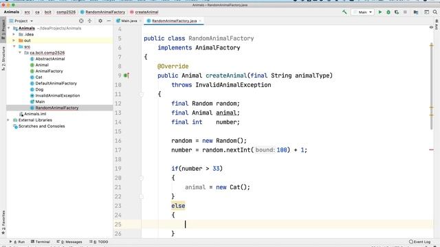Close the RandomAnimalFactory.java tab
440x247 pixels.
200,21
